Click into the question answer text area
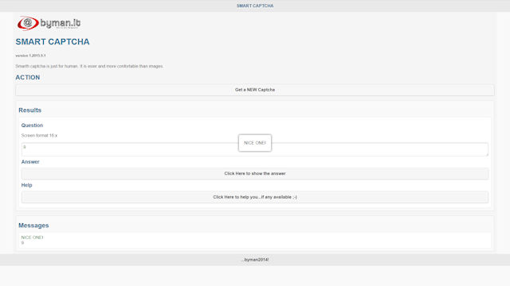The height and width of the screenshot is (286, 510). pos(255,149)
